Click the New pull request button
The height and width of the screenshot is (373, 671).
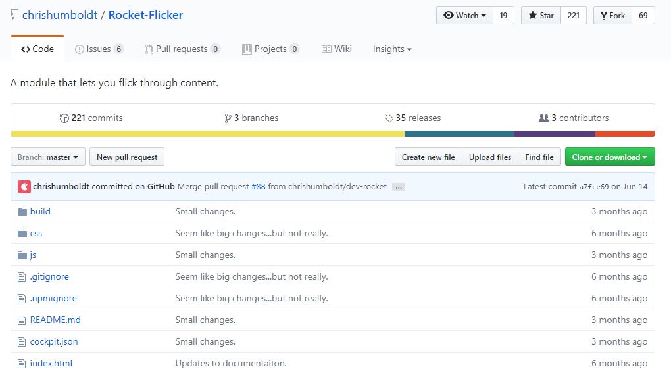point(127,157)
